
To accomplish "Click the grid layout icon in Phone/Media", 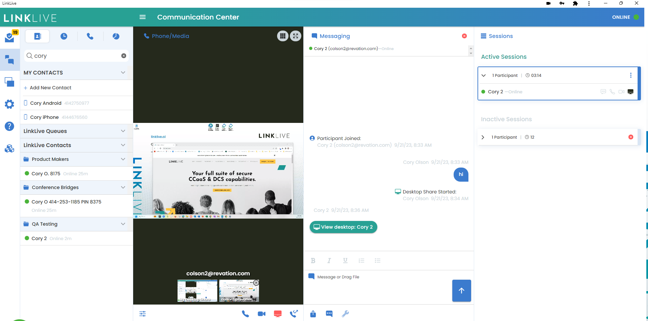I will click(283, 36).
